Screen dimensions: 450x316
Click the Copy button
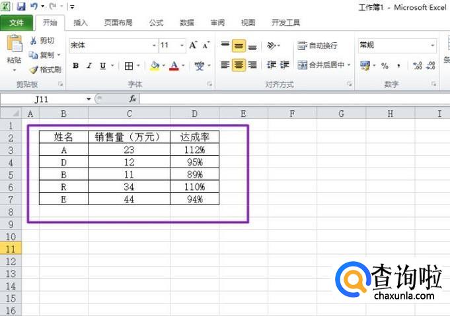pyautogui.click(x=42, y=55)
